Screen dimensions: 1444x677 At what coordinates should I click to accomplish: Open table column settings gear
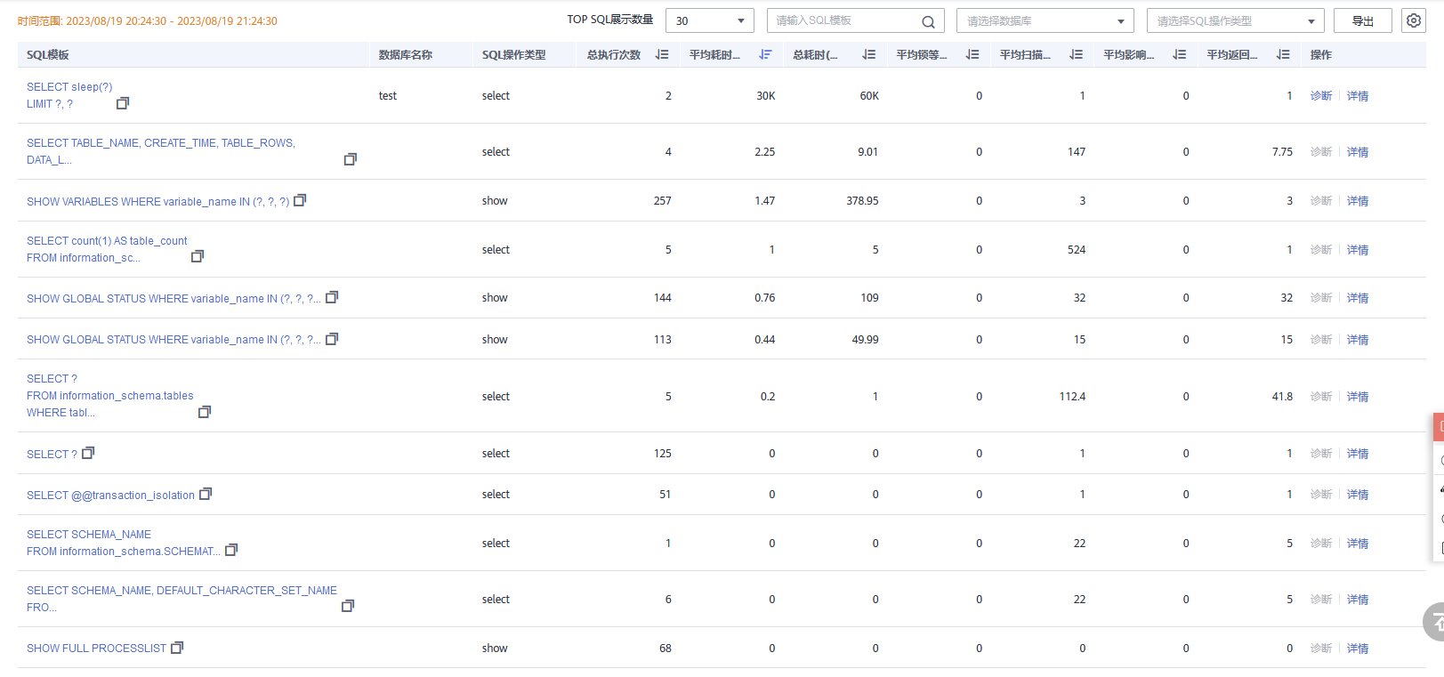1414,20
